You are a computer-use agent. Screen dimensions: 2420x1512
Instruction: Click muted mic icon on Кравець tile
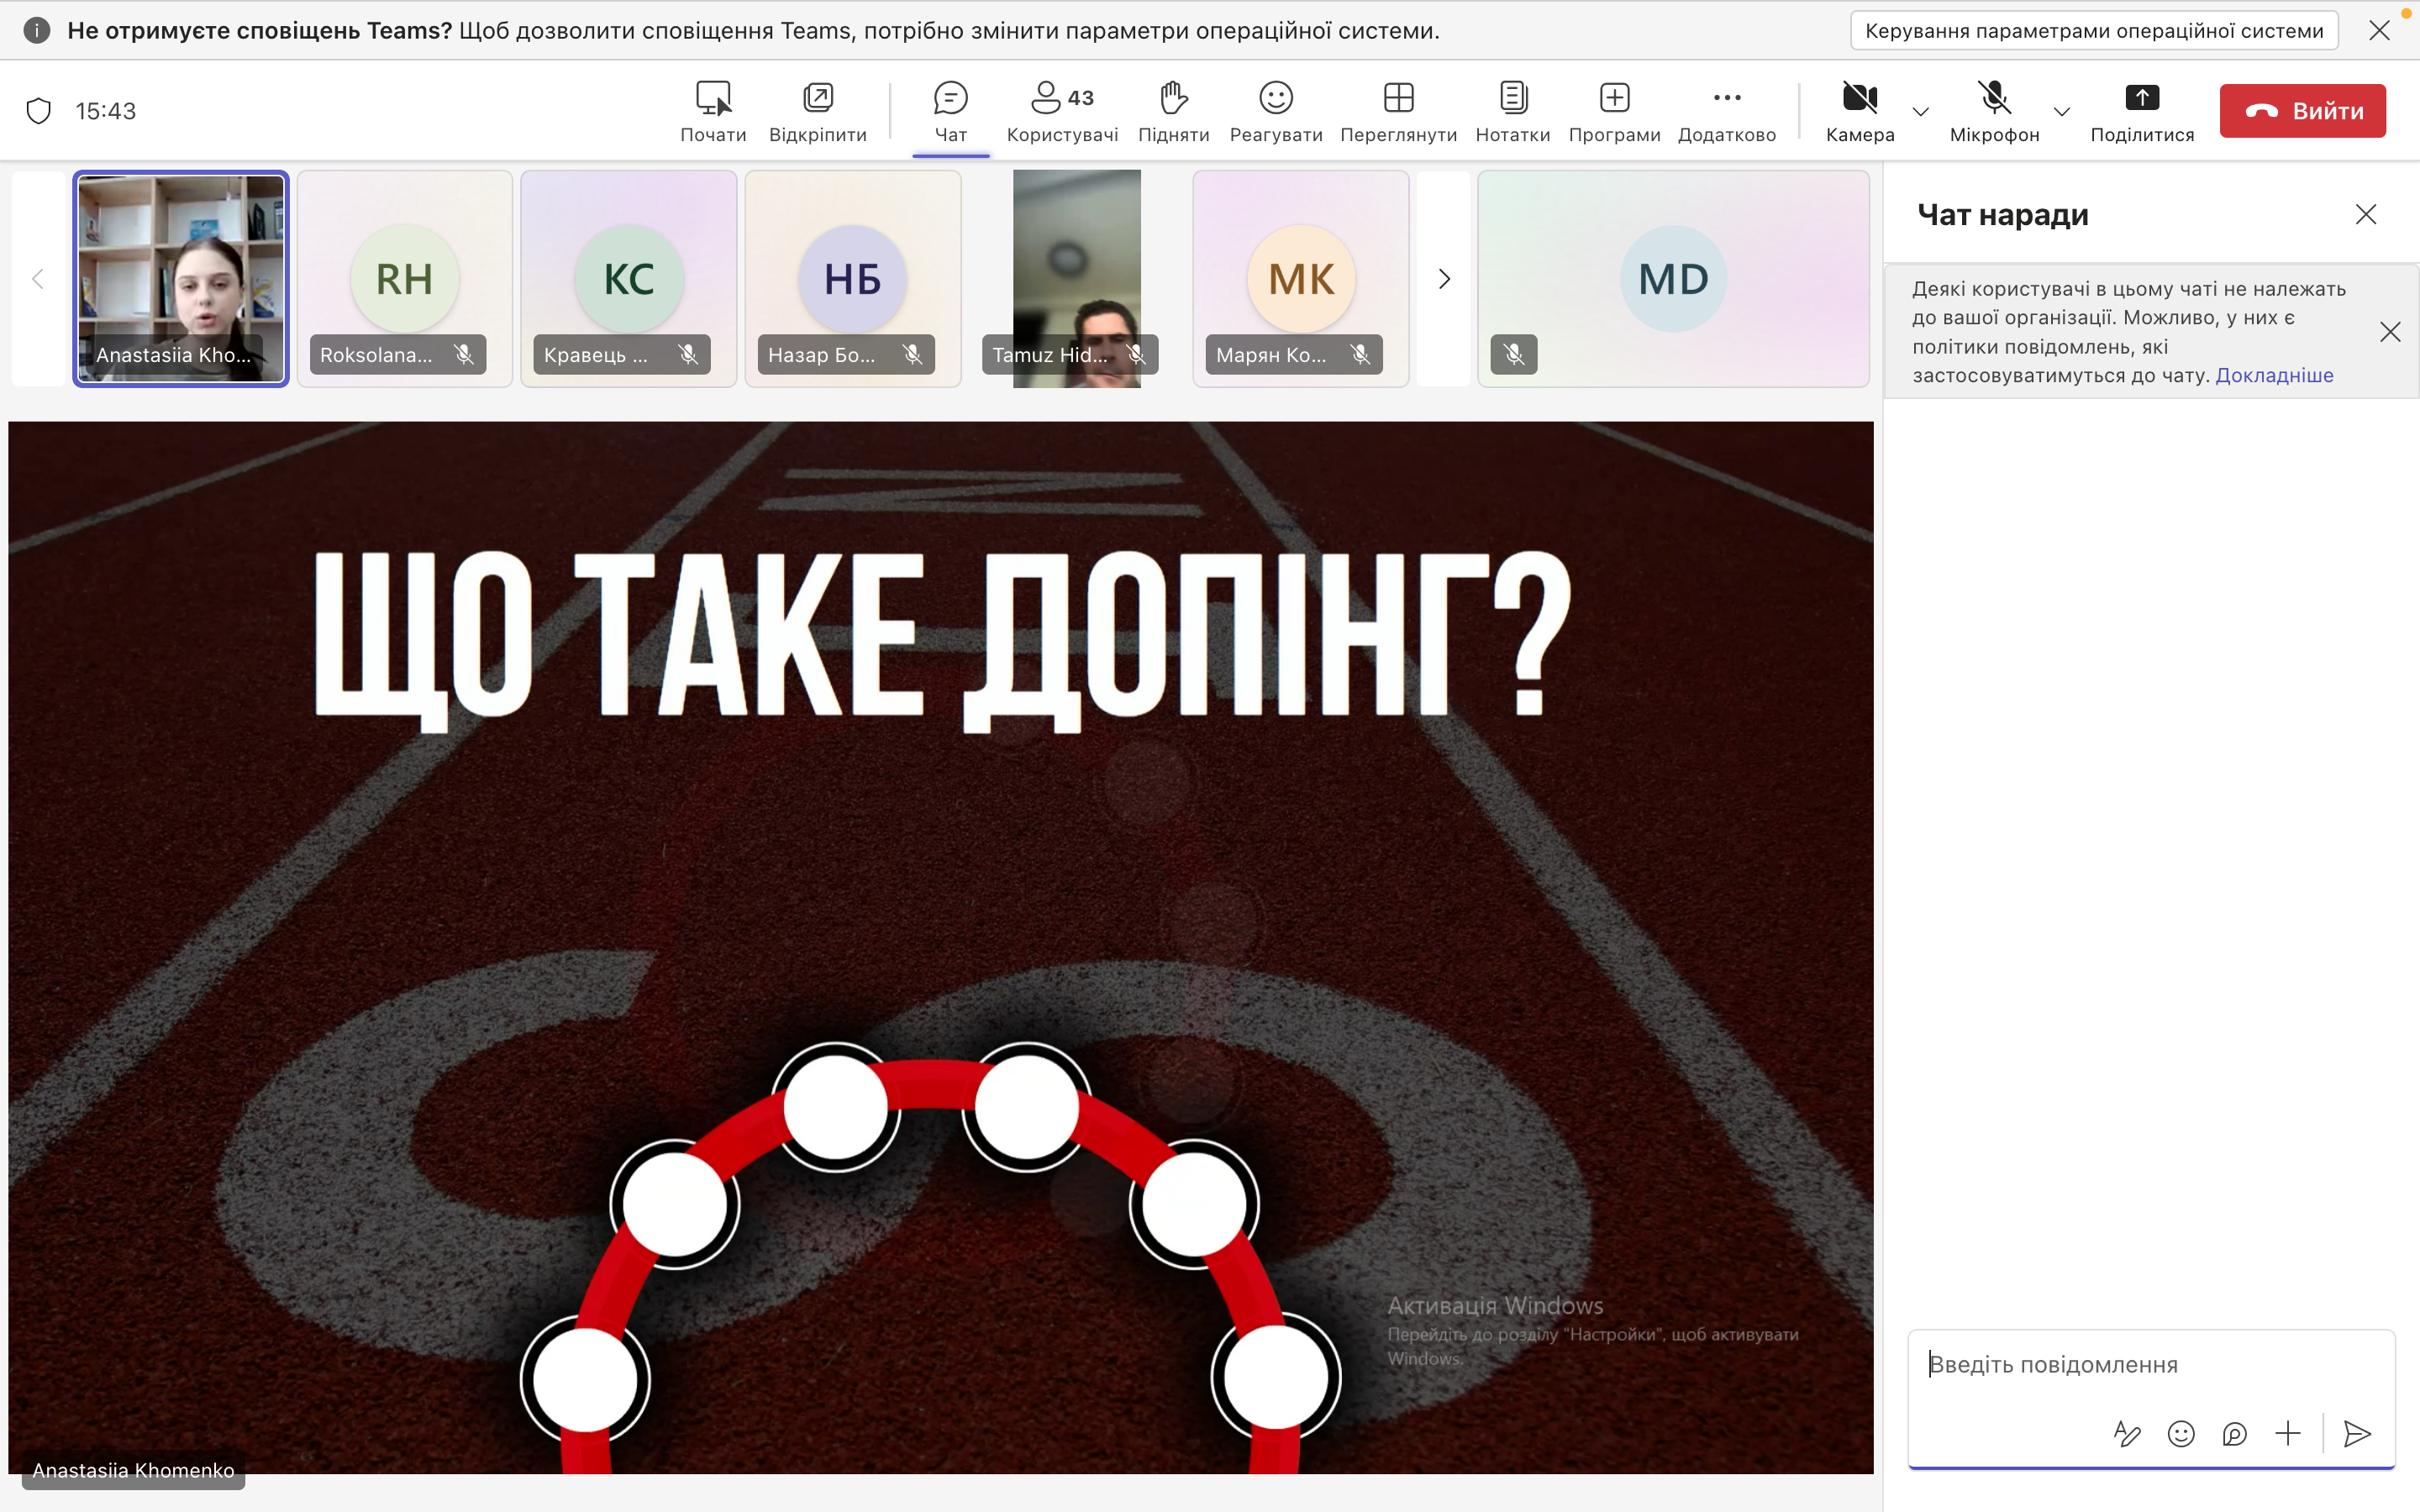coord(688,354)
